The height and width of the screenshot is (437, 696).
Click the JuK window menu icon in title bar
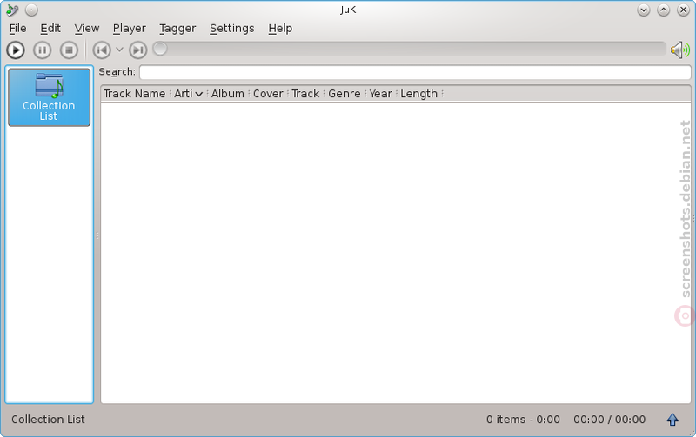pyautogui.click(x=12, y=10)
